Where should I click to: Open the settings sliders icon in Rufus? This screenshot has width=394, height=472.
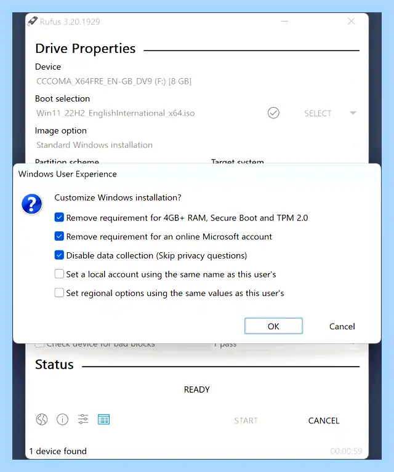click(83, 419)
